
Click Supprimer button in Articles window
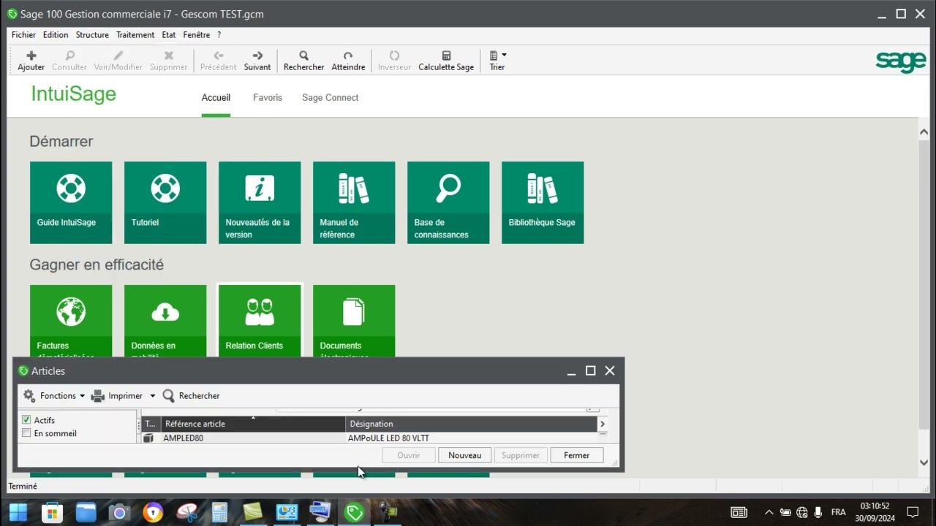click(521, 455)
